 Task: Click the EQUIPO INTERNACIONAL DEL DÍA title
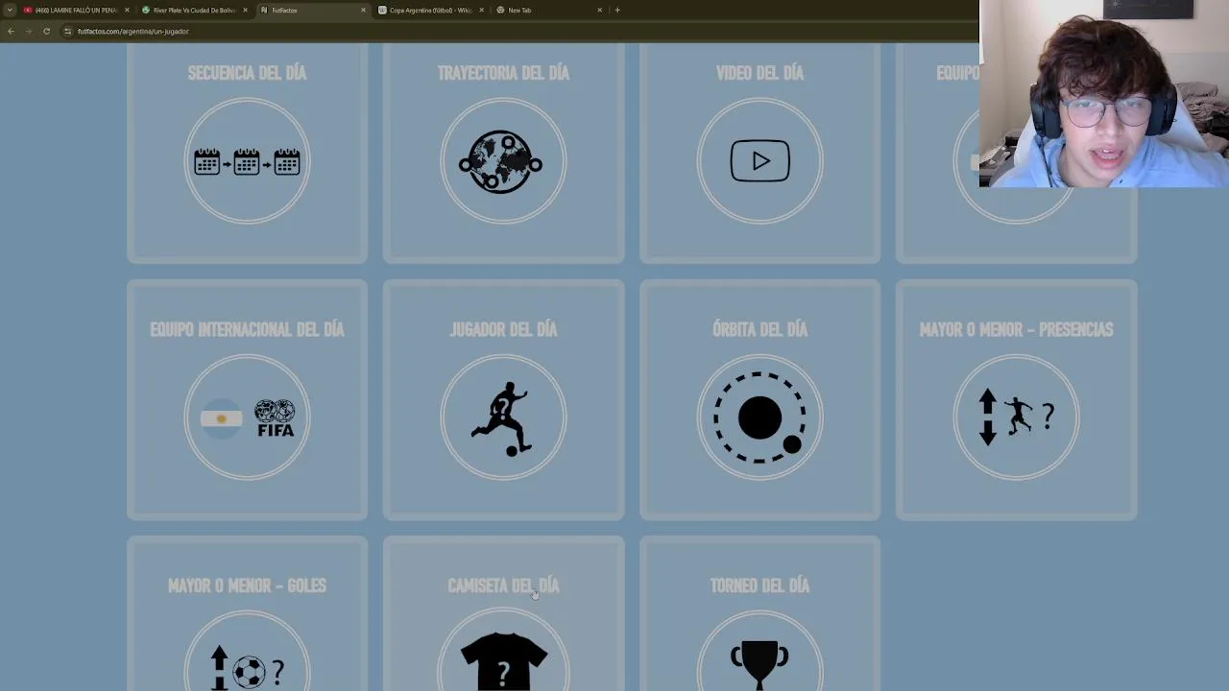[247, 329]
